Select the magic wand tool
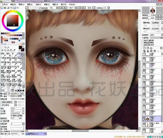This screenshot has width=163, height=138. pos(8,47)
